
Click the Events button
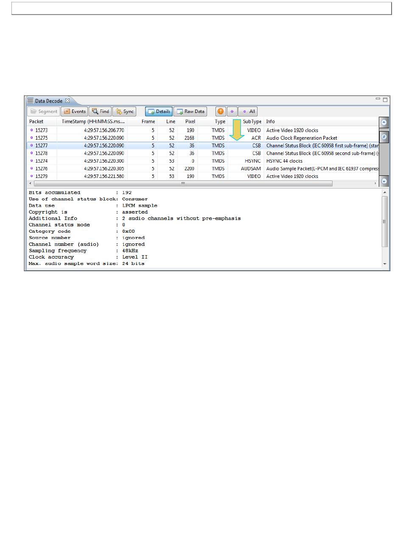tap(74, 112)
